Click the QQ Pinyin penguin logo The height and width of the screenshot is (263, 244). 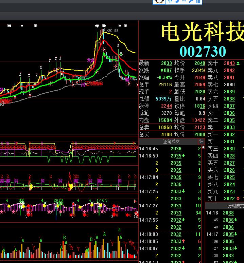(x=159, y=2)
